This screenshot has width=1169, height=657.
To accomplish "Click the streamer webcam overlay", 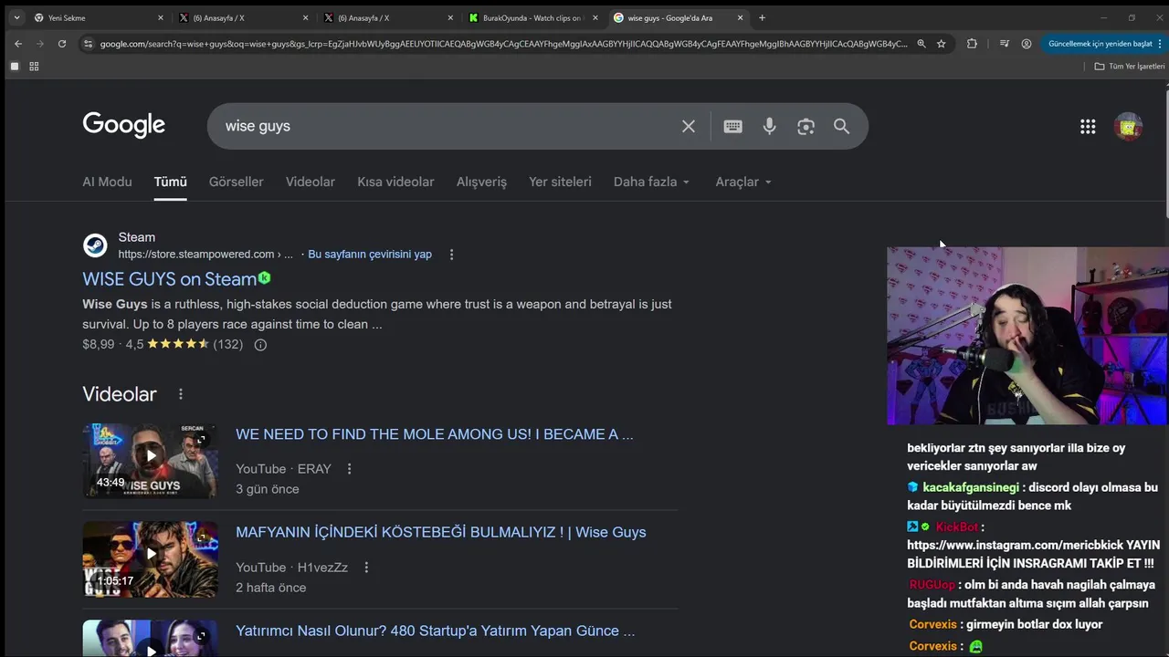I will click(1027, 336).
